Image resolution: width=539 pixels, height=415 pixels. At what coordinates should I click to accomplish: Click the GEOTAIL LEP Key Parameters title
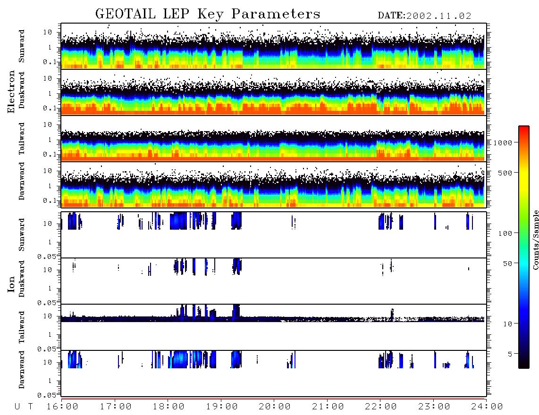pyautogui.click(x=208, y=14)
